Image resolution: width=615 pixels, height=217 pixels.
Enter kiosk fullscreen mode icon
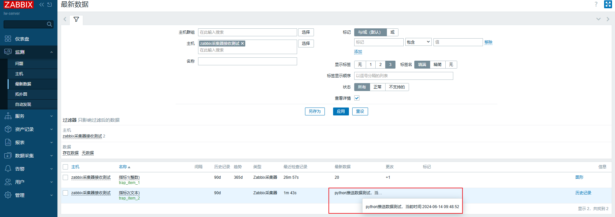click(x=608, y=4)
